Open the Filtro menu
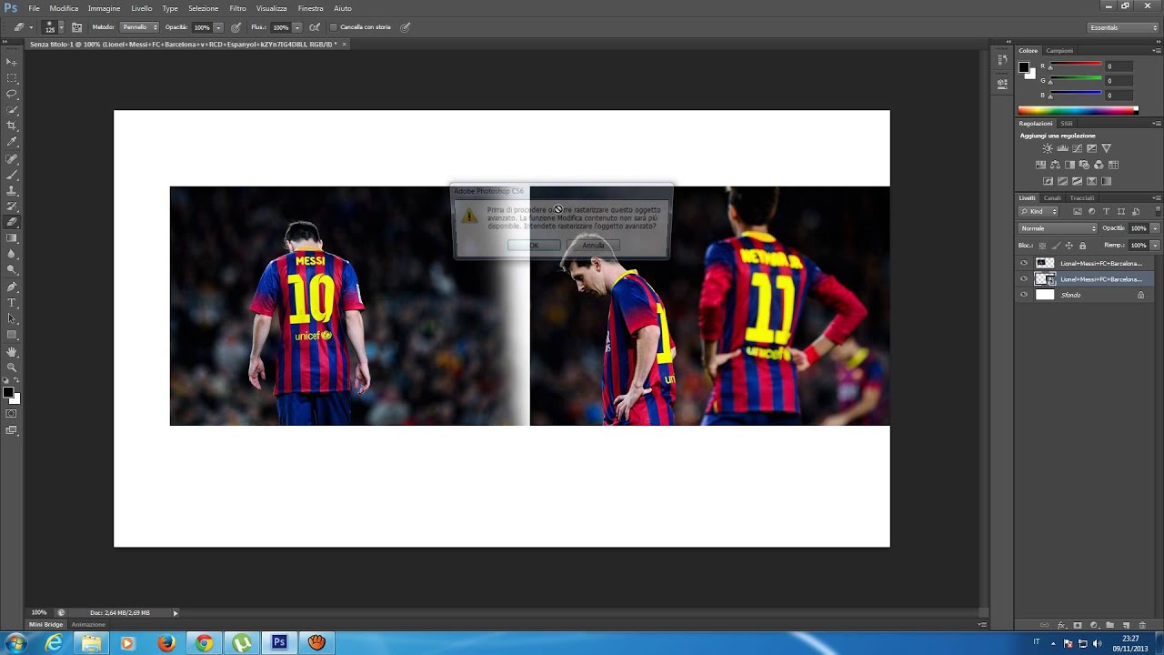Screen dimensions: 1164x655 (x=237, y=8)
